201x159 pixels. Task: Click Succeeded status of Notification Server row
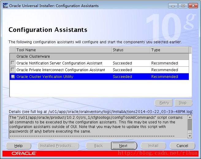pos(122,63)
